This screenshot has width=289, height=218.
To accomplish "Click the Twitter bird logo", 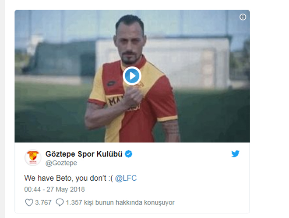I will point(236,154).
